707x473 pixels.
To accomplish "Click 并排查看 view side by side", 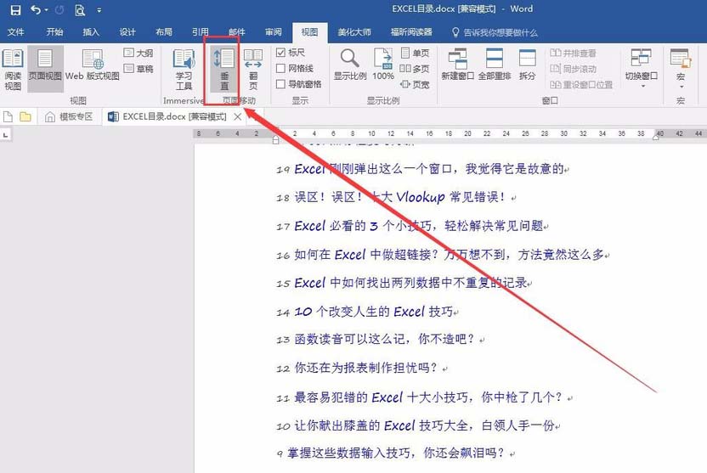I will (x=573, y=53).
